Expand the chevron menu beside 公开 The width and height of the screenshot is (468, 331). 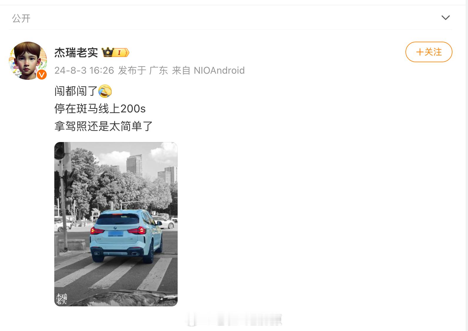tap(445, 18)
